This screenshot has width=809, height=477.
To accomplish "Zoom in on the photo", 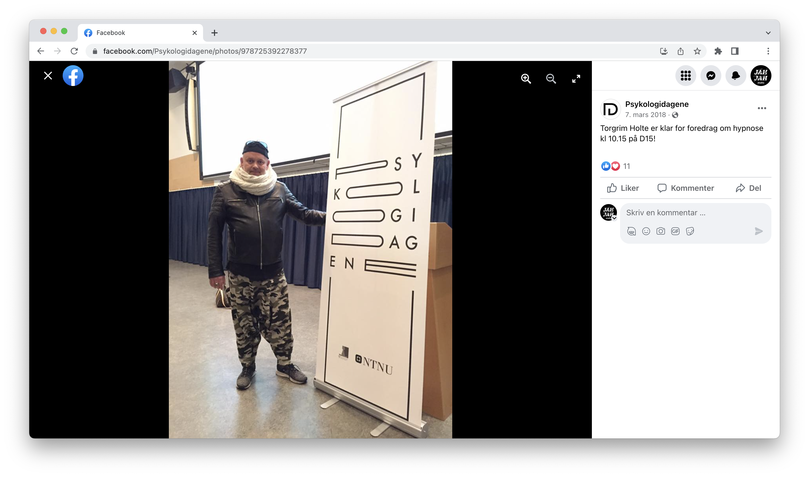I will (x=526, y=79).
